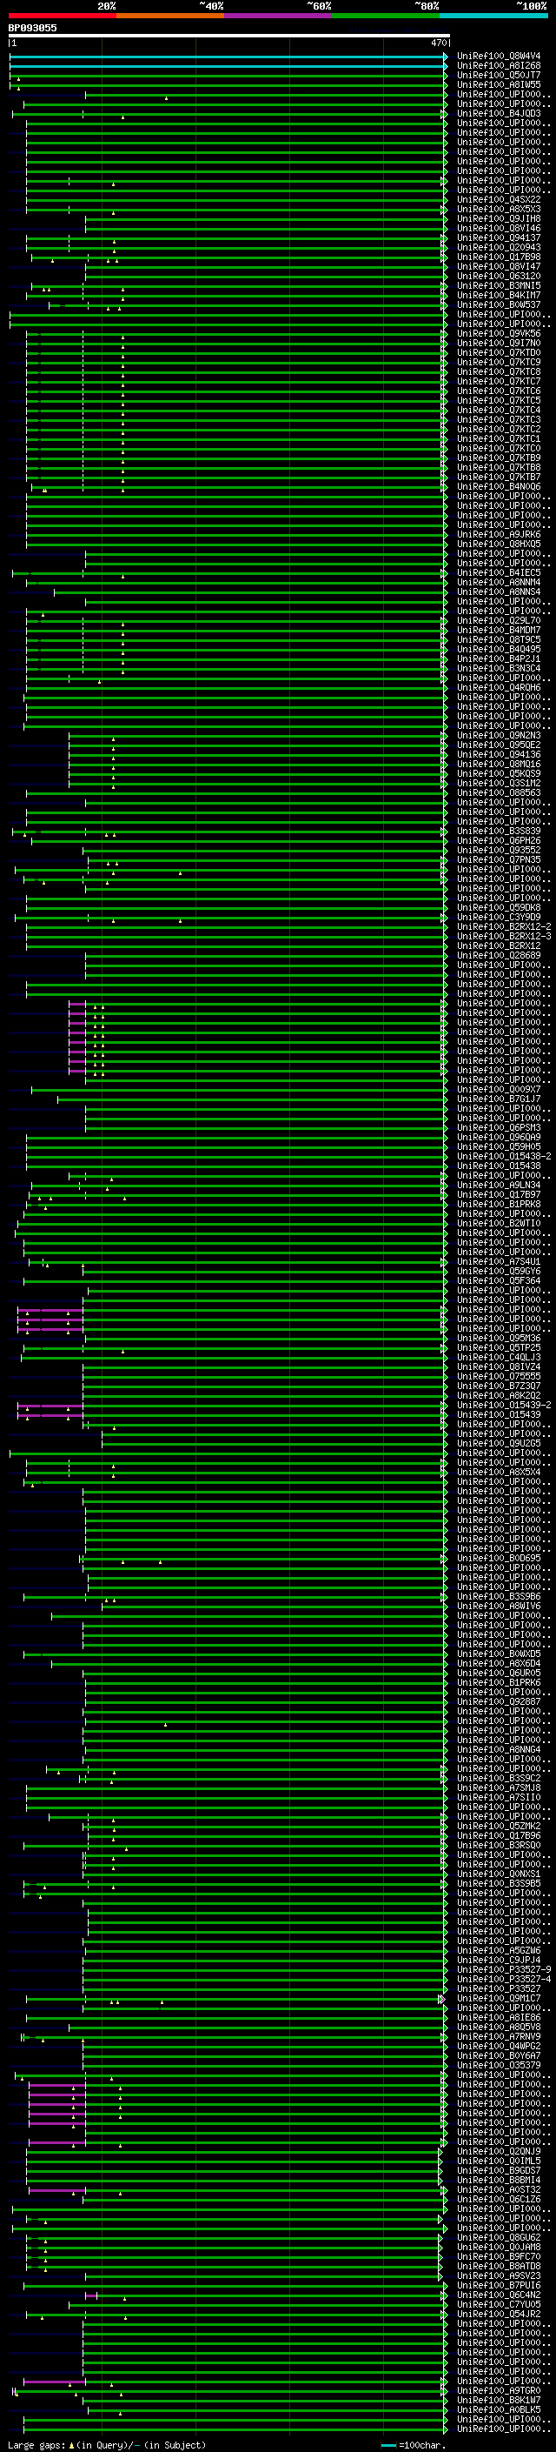Click the UniRef100_B2RX12-2 hit label
This screenshot has height=2452, width=556.
[504, 927]
